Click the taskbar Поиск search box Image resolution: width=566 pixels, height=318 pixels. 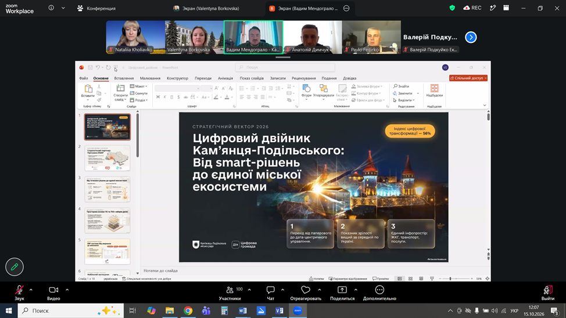pos(71,310)
